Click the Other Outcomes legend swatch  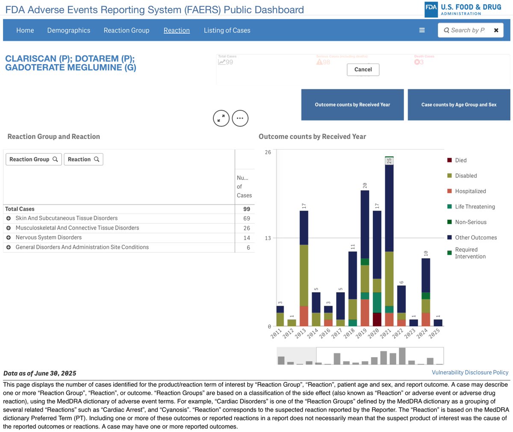tap(449, 237)
